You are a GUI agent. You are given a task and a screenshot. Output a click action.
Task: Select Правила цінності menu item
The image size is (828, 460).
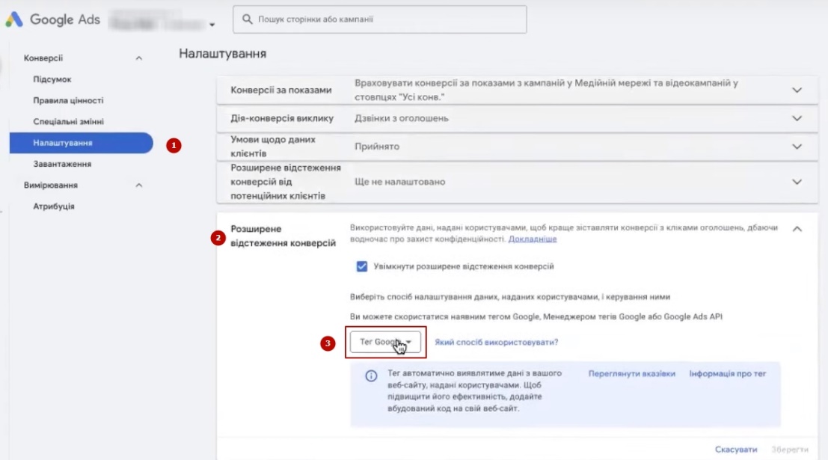68,100
